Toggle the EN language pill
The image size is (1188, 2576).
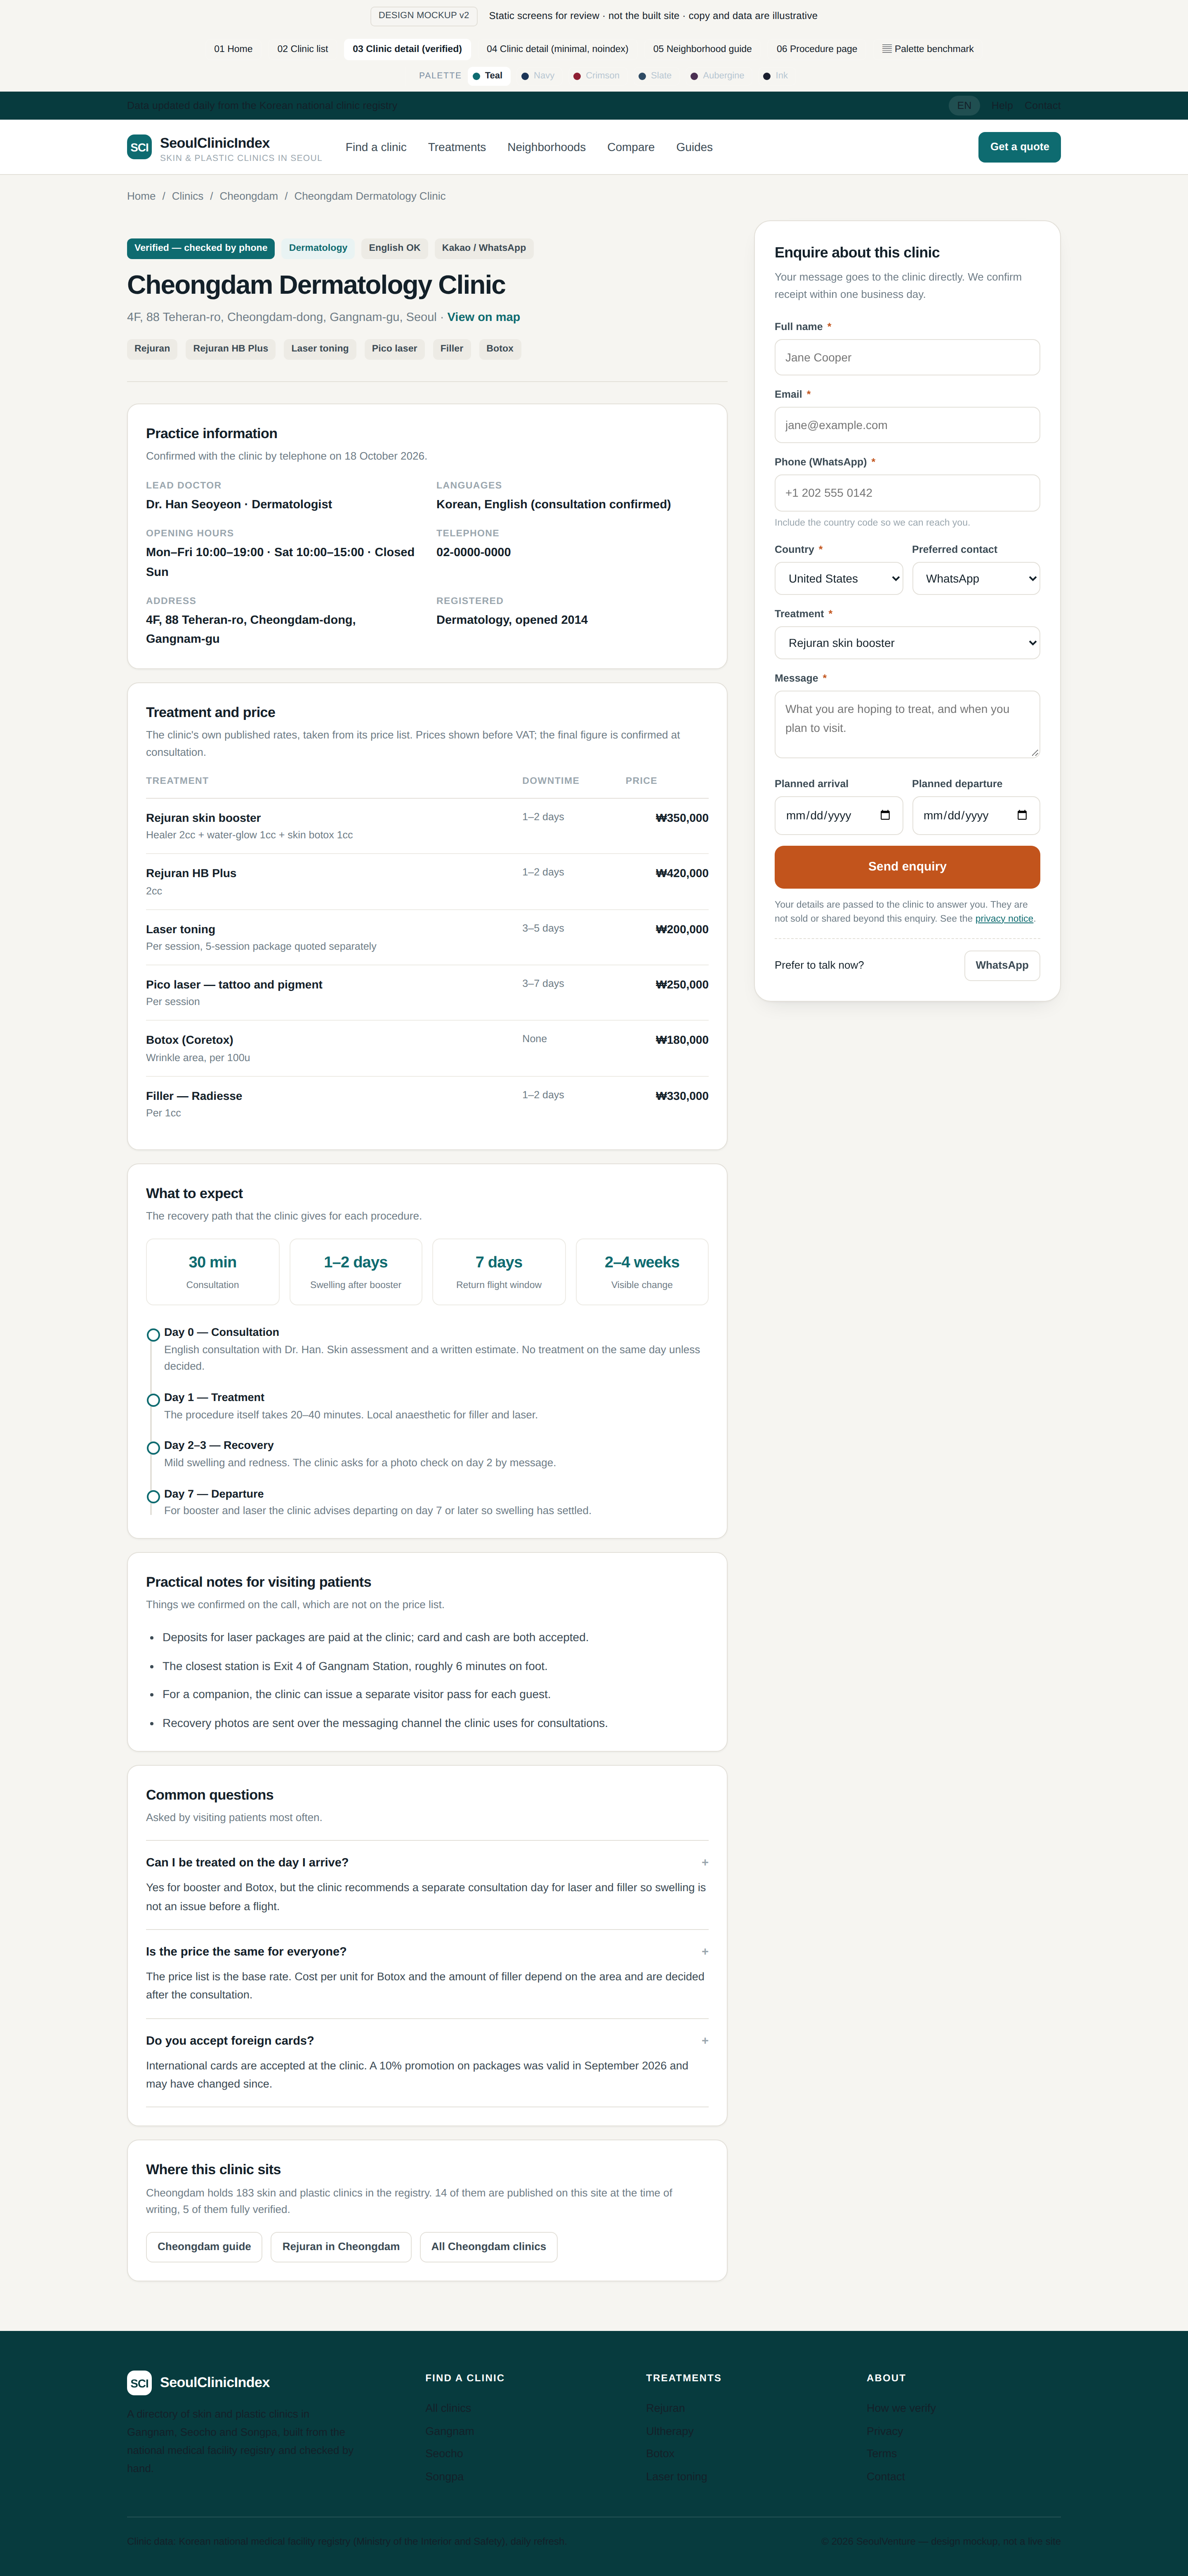[x=964, y=106]
